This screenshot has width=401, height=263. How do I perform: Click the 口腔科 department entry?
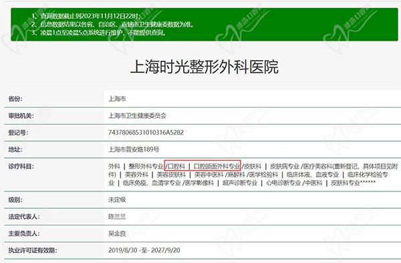pyautogui.click(x=176, y=167)
